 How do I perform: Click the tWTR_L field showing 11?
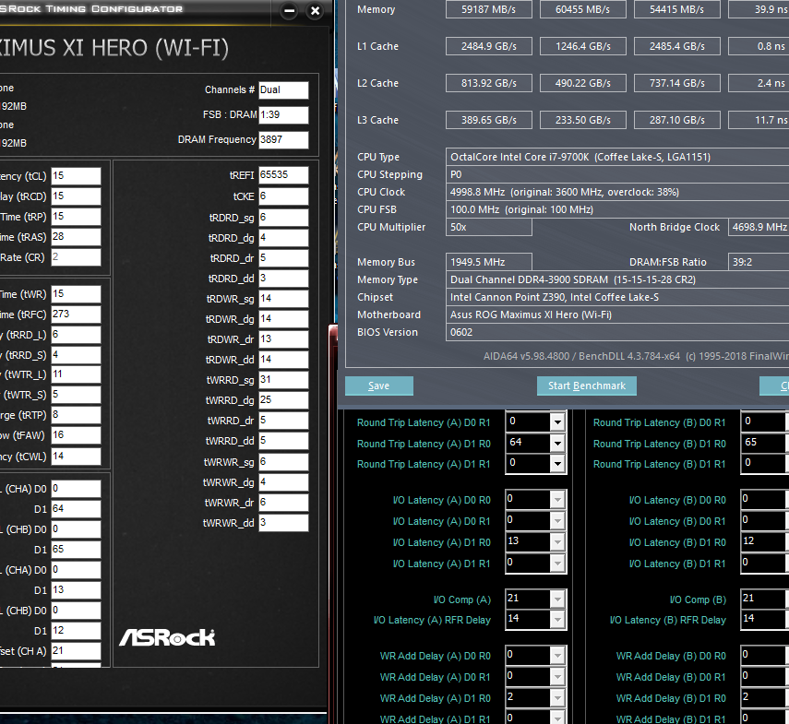pyautogui.click(x=76, y=374)
